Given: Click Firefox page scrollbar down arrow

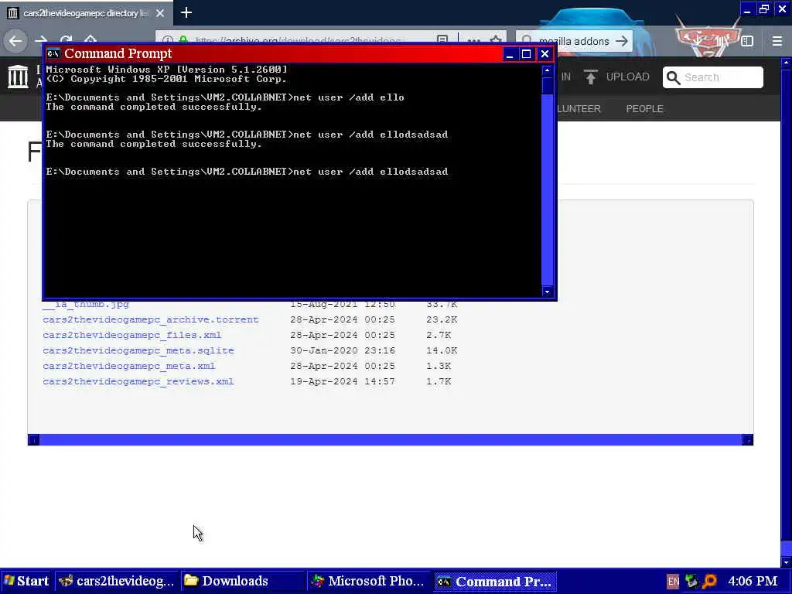Looking at the screenshot, I should (x=786, y=562).
